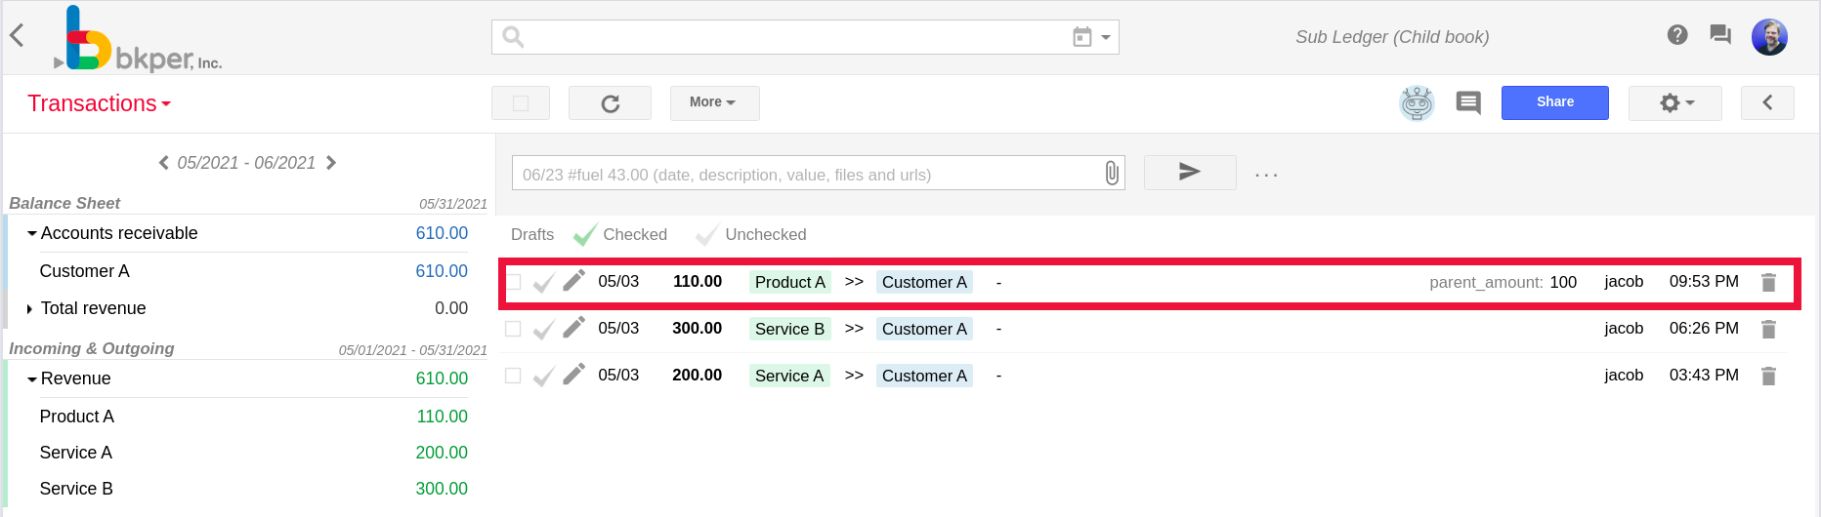Collapse the Revenue group
The image size is (1821, 517).
tap(31, 379)
